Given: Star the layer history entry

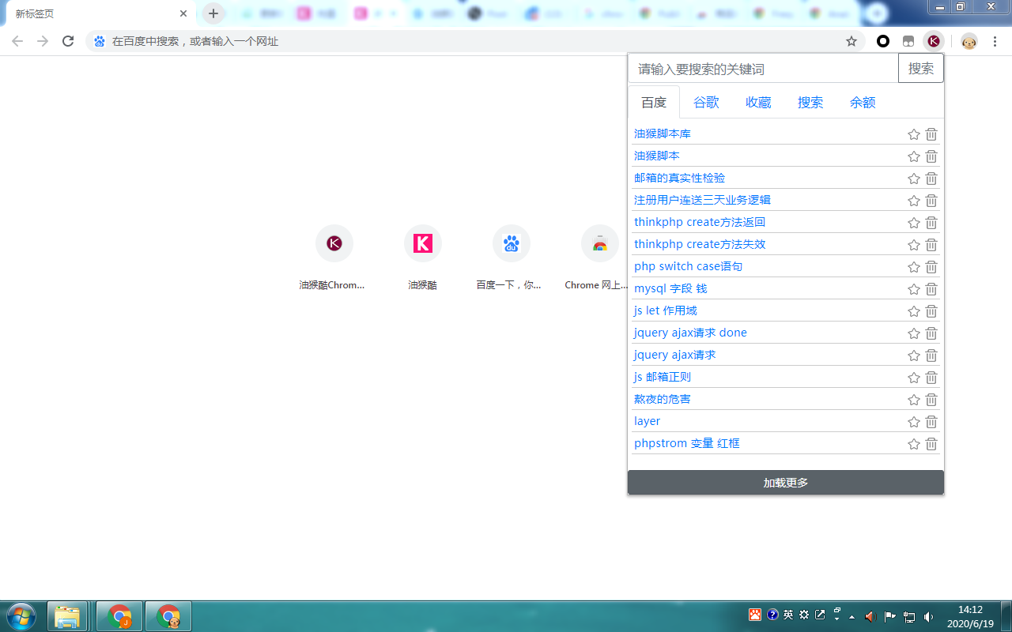Looking at the screenshot, I should click(x=914, y=422).
